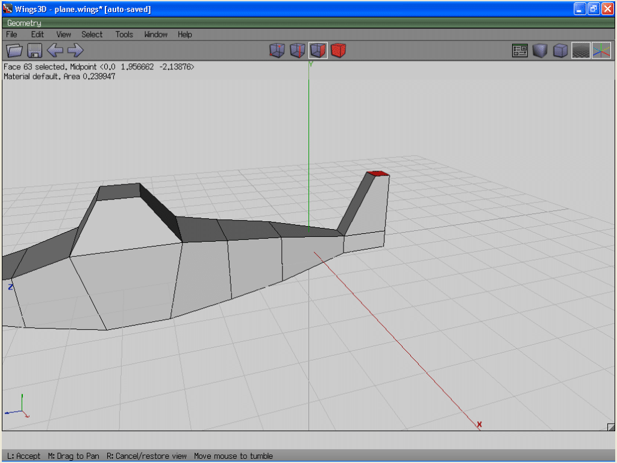Screen dimensions: 617x463
Task: Expand the View menu
Action: (x=63, y=34)
